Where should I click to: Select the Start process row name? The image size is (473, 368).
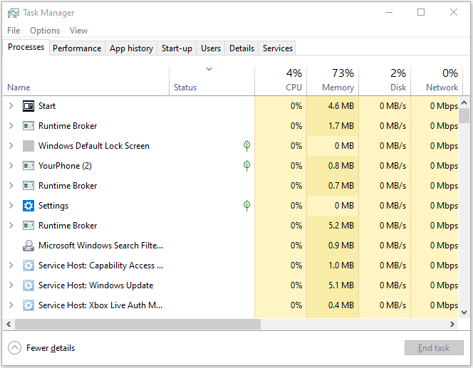[47, 106]
